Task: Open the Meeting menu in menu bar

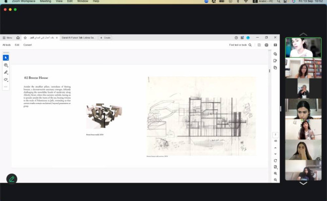Action: [45, 1]
